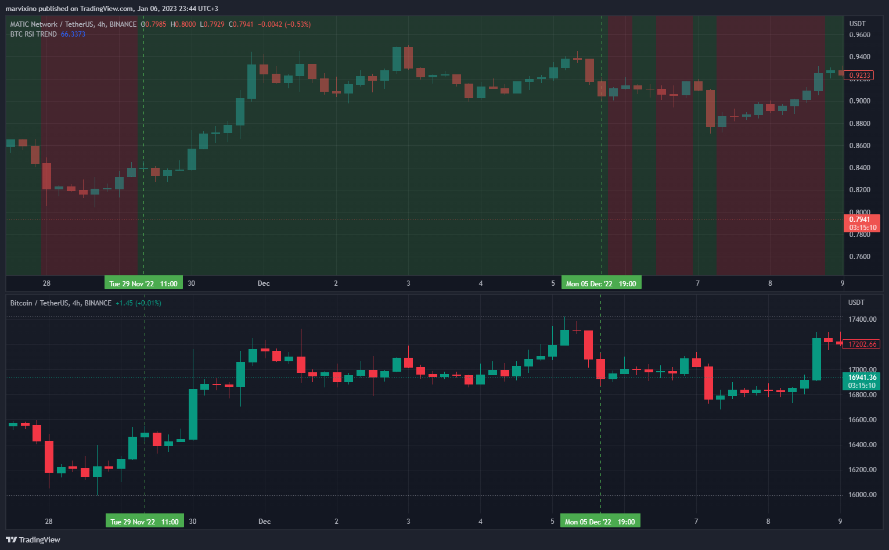Click the TradingView logo at the bottom
This screenshot has height=550, width=889.
[33, 540]
